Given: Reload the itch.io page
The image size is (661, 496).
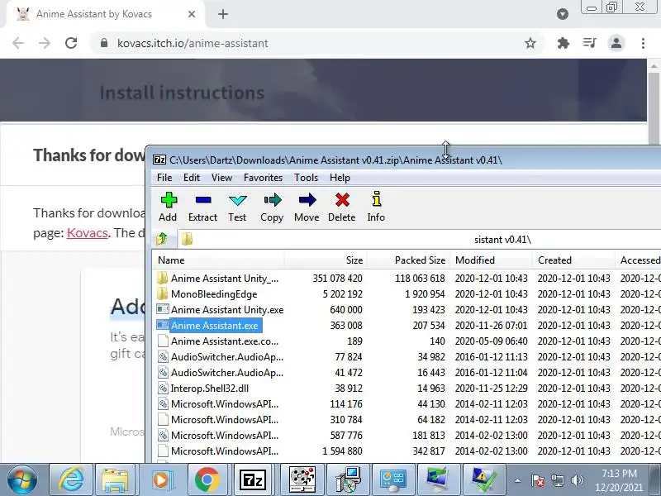Looking at the screenshot, I should tap(71, 43).
